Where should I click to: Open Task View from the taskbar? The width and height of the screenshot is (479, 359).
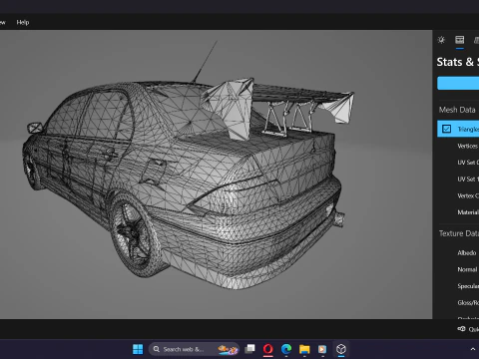(249, 349)
